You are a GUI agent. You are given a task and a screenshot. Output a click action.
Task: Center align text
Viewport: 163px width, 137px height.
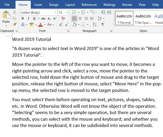point(80,18)
